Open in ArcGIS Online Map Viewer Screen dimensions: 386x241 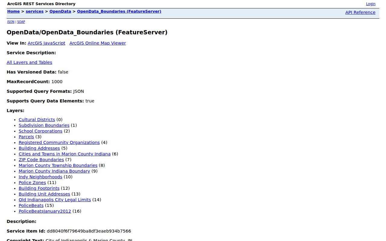pyautogui.click(x=98, y=43)
